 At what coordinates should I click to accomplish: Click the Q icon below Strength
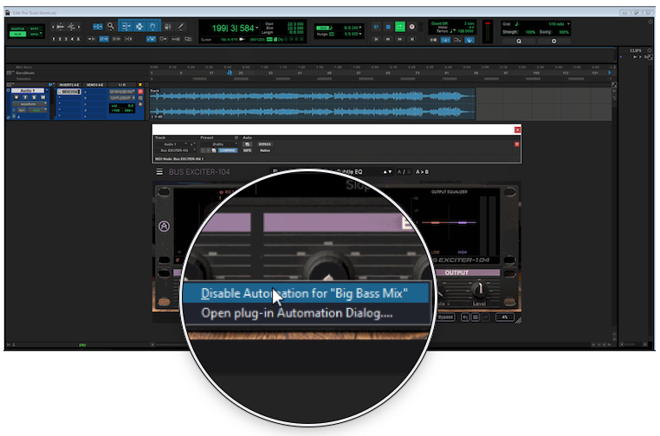519,42
